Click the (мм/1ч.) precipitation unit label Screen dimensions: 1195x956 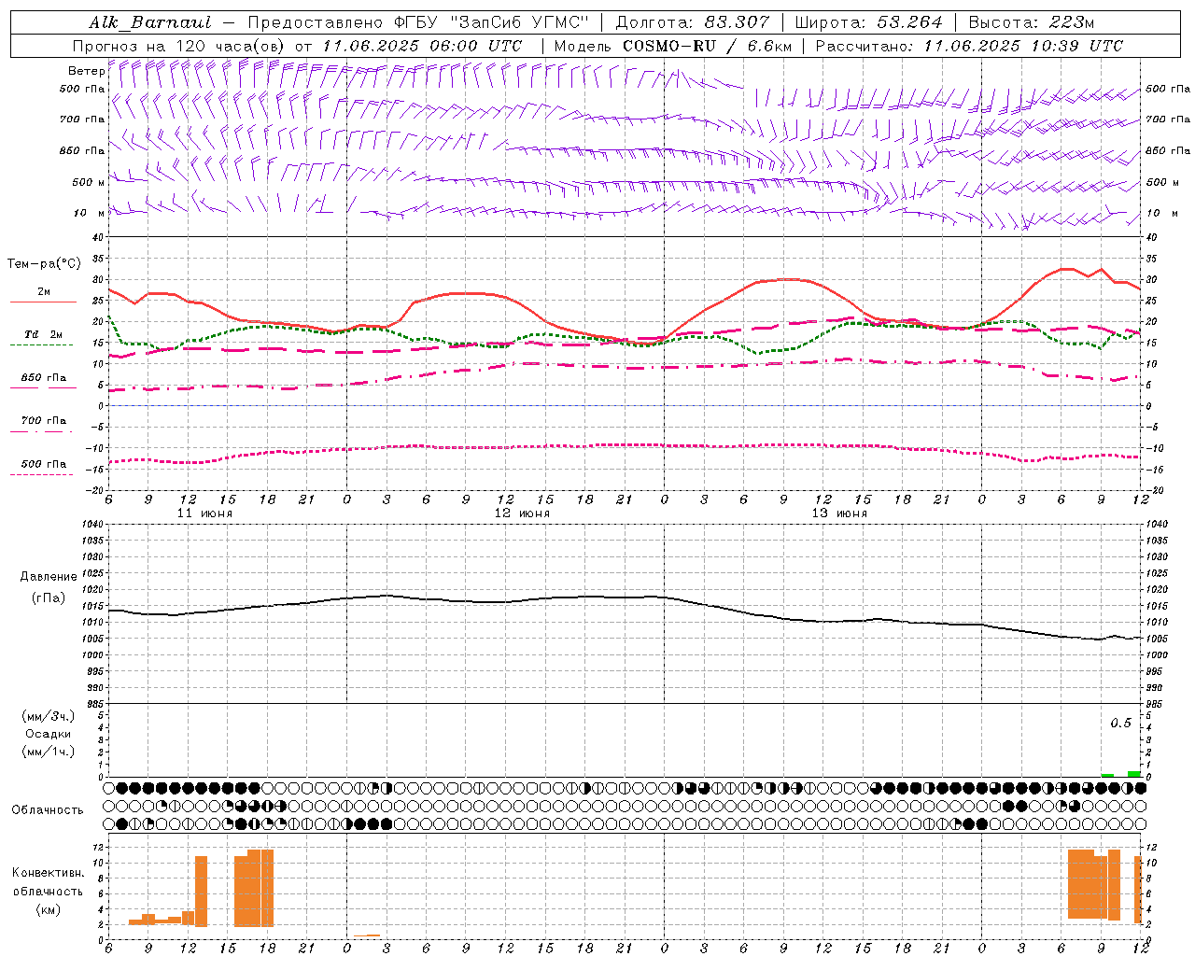(x=49, y=752)
